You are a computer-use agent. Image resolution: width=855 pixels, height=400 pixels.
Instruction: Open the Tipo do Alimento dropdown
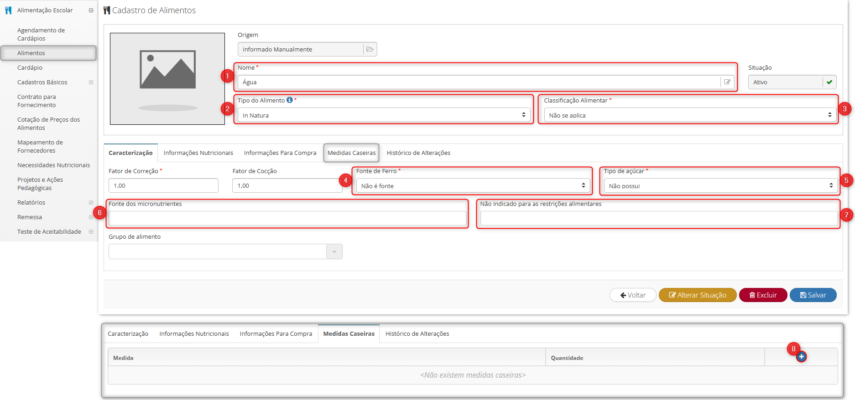coord(384,115)
